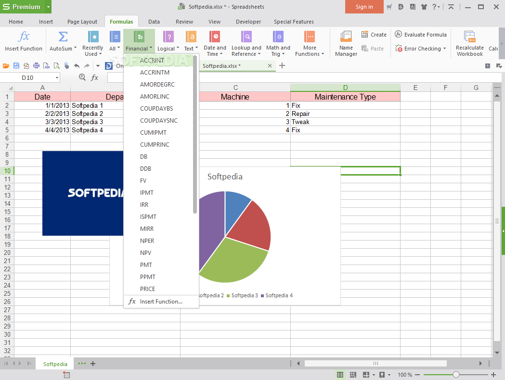505x380 pixels.
Task: Choose Insert Function... at menu bottom
Action: click(161, 302)
